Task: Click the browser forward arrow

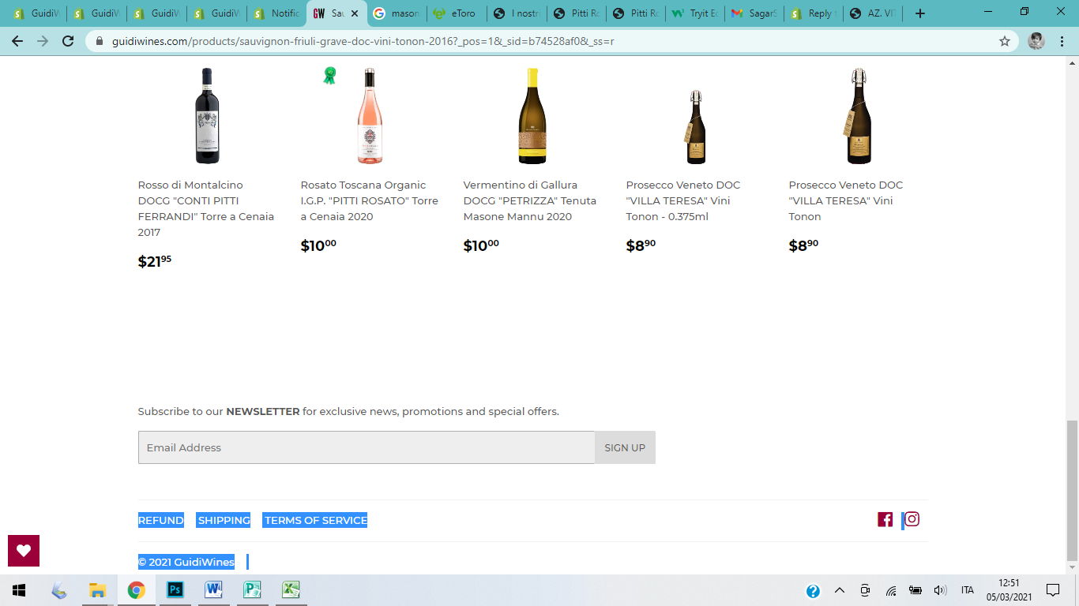Action: [x=43, y=41]
